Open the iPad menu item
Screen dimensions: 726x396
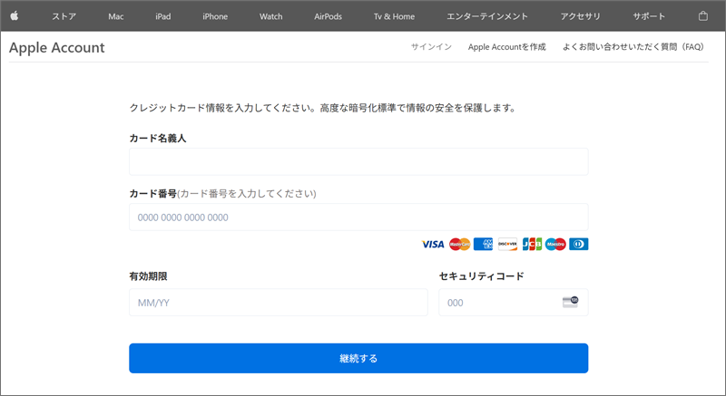pyautogui.click(x=163, y=16)
